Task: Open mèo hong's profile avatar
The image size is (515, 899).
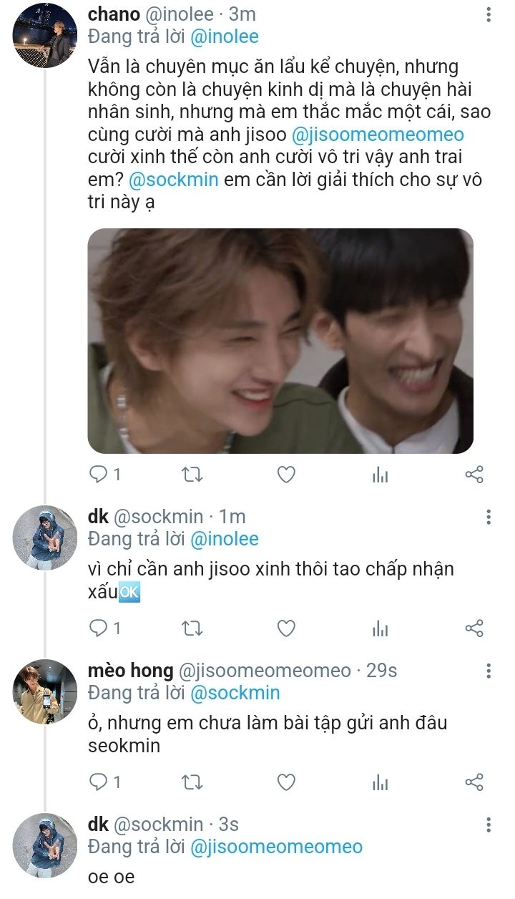Action: (44, 691)
